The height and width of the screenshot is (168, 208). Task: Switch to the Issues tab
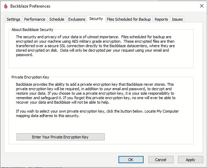click(177, 19)
